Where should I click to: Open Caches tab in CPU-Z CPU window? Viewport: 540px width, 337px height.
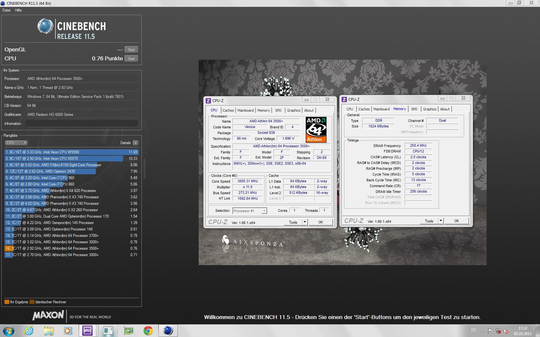point(228,110)
